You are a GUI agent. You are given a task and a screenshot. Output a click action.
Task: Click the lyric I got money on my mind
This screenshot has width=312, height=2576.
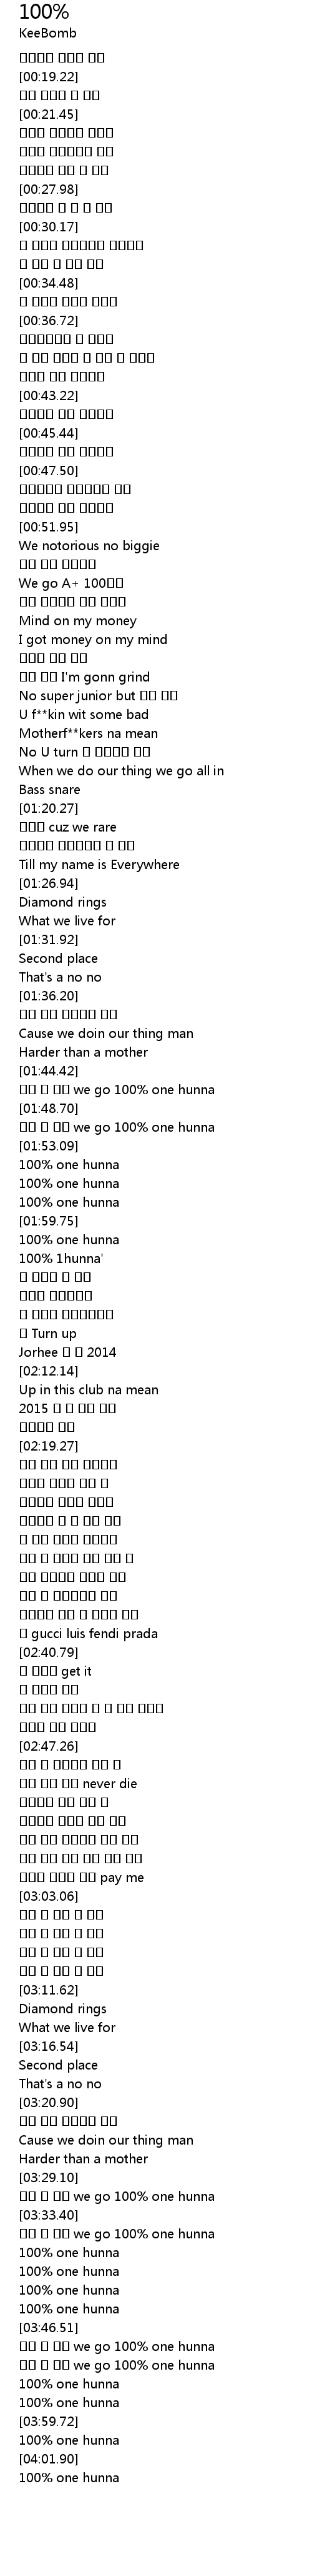(x=93, y=640)
